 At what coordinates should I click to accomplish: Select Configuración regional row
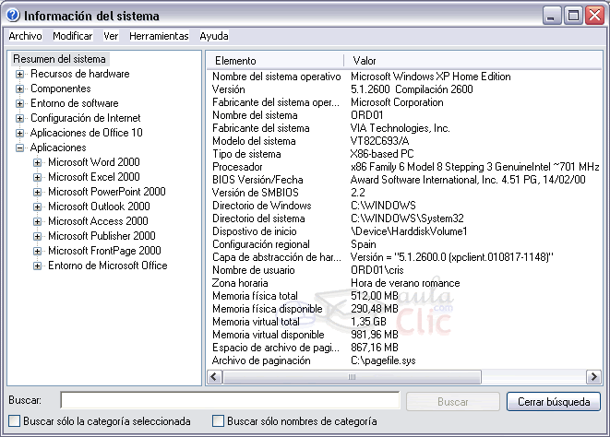pos(404,244)
